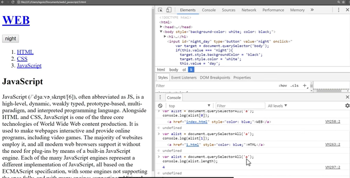Click the night button on the page
This screenshot has width=350, height=178.
coord(11,38)
